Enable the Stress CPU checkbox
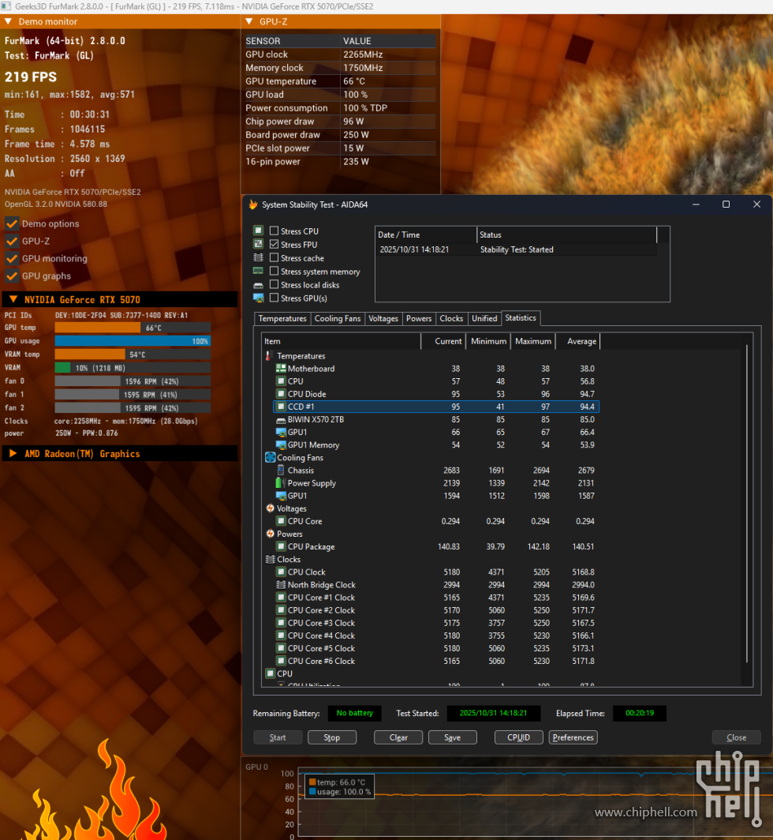Screen dimensions: 773x840 [x=274, y=231]
